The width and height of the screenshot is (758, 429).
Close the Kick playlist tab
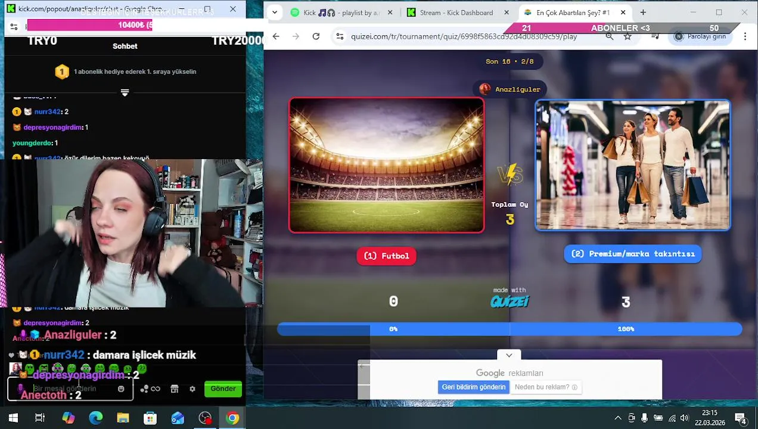click(390, 13)
